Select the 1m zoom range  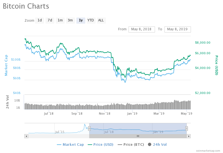60,20
